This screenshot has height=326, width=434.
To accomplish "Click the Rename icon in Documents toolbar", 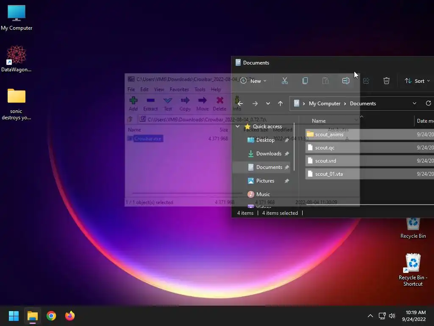I will pyautogui.click(x=346, y=81).
